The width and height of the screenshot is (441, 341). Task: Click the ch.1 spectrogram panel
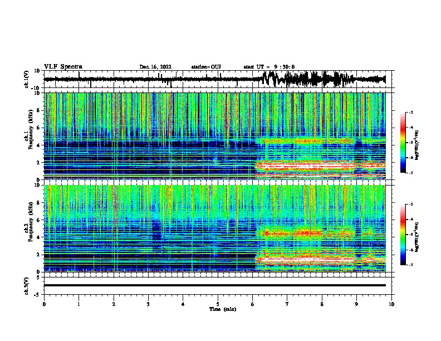point(214,136)
